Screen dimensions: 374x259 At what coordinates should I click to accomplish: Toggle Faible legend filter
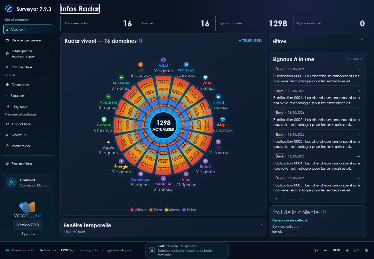pyautogui.click(x=189, y=210)
